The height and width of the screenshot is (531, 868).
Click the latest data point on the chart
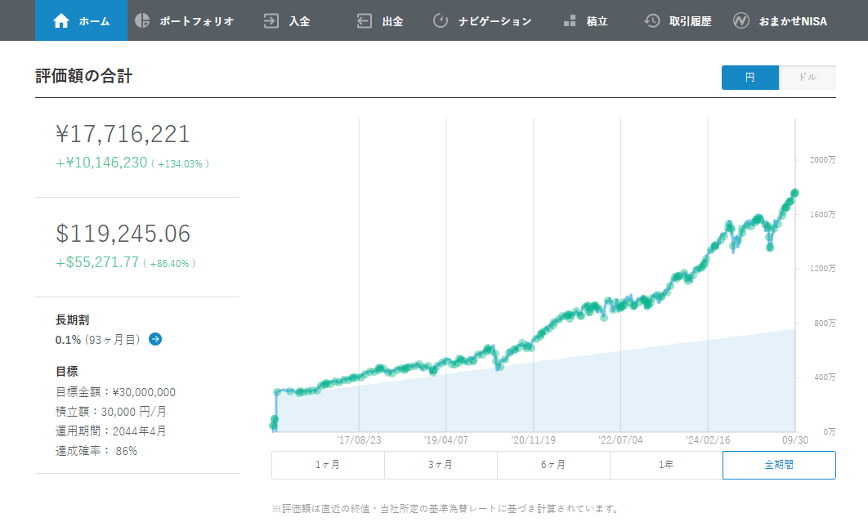point(793,193)
